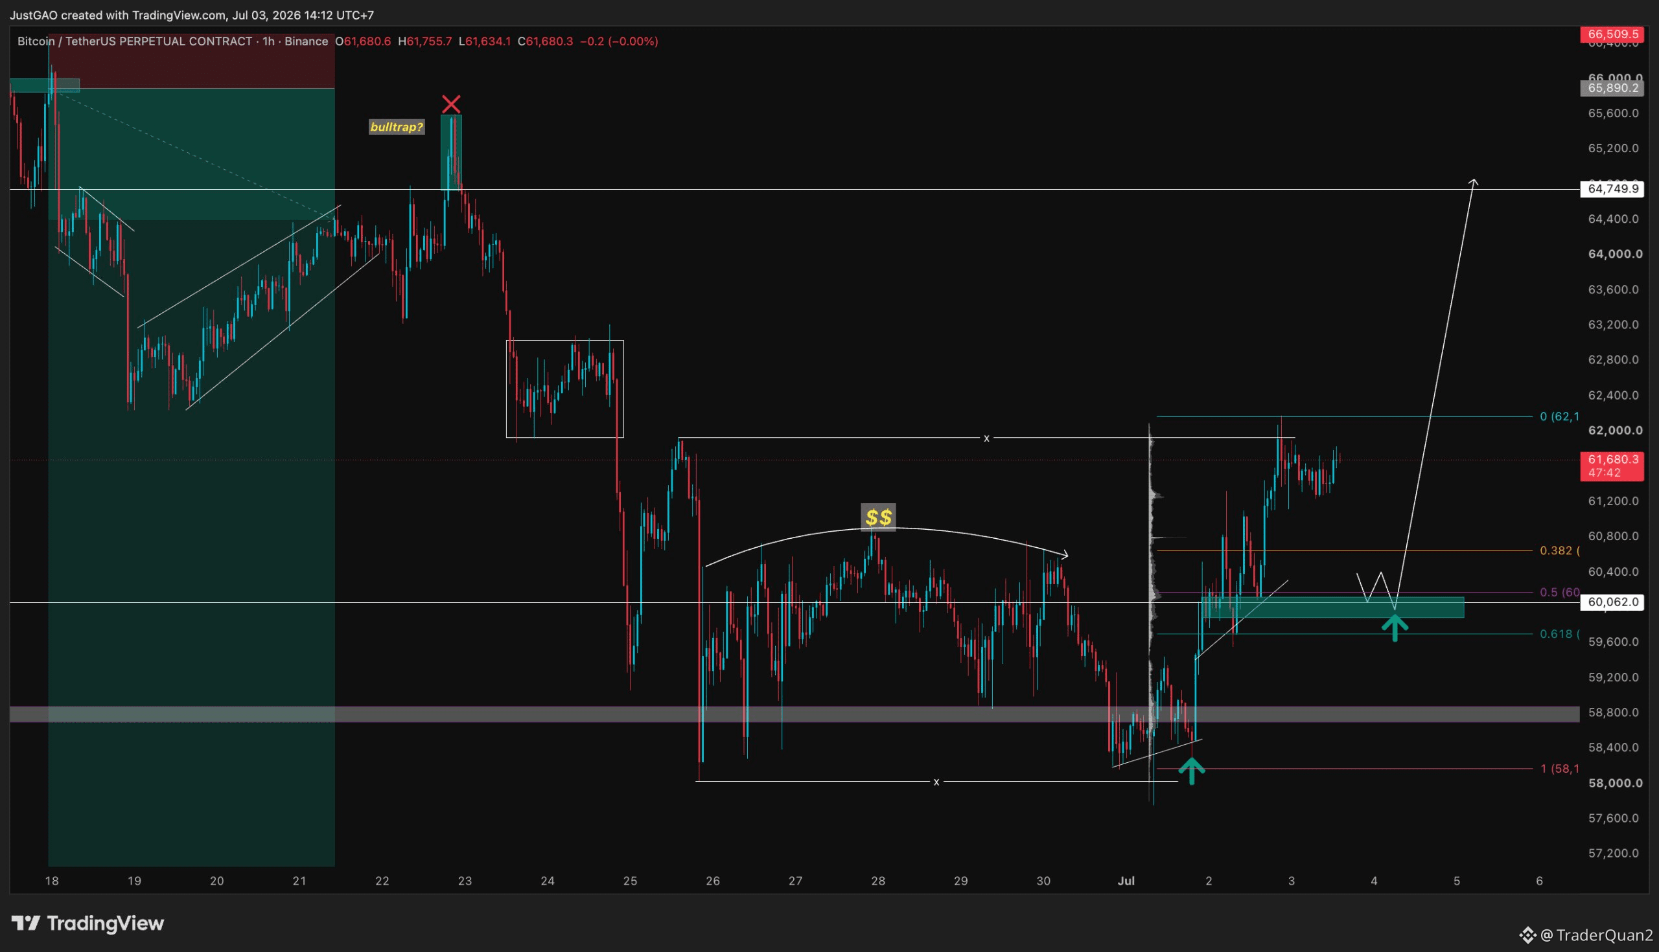Click the x marker on the upper range line

(x=986, y=438)
